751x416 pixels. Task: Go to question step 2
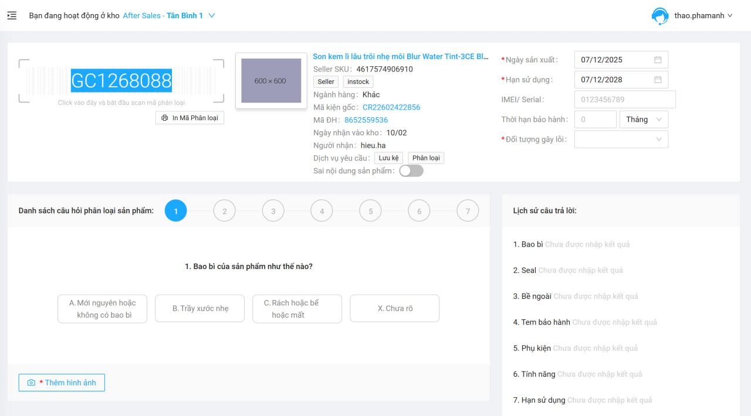(224, 211)
